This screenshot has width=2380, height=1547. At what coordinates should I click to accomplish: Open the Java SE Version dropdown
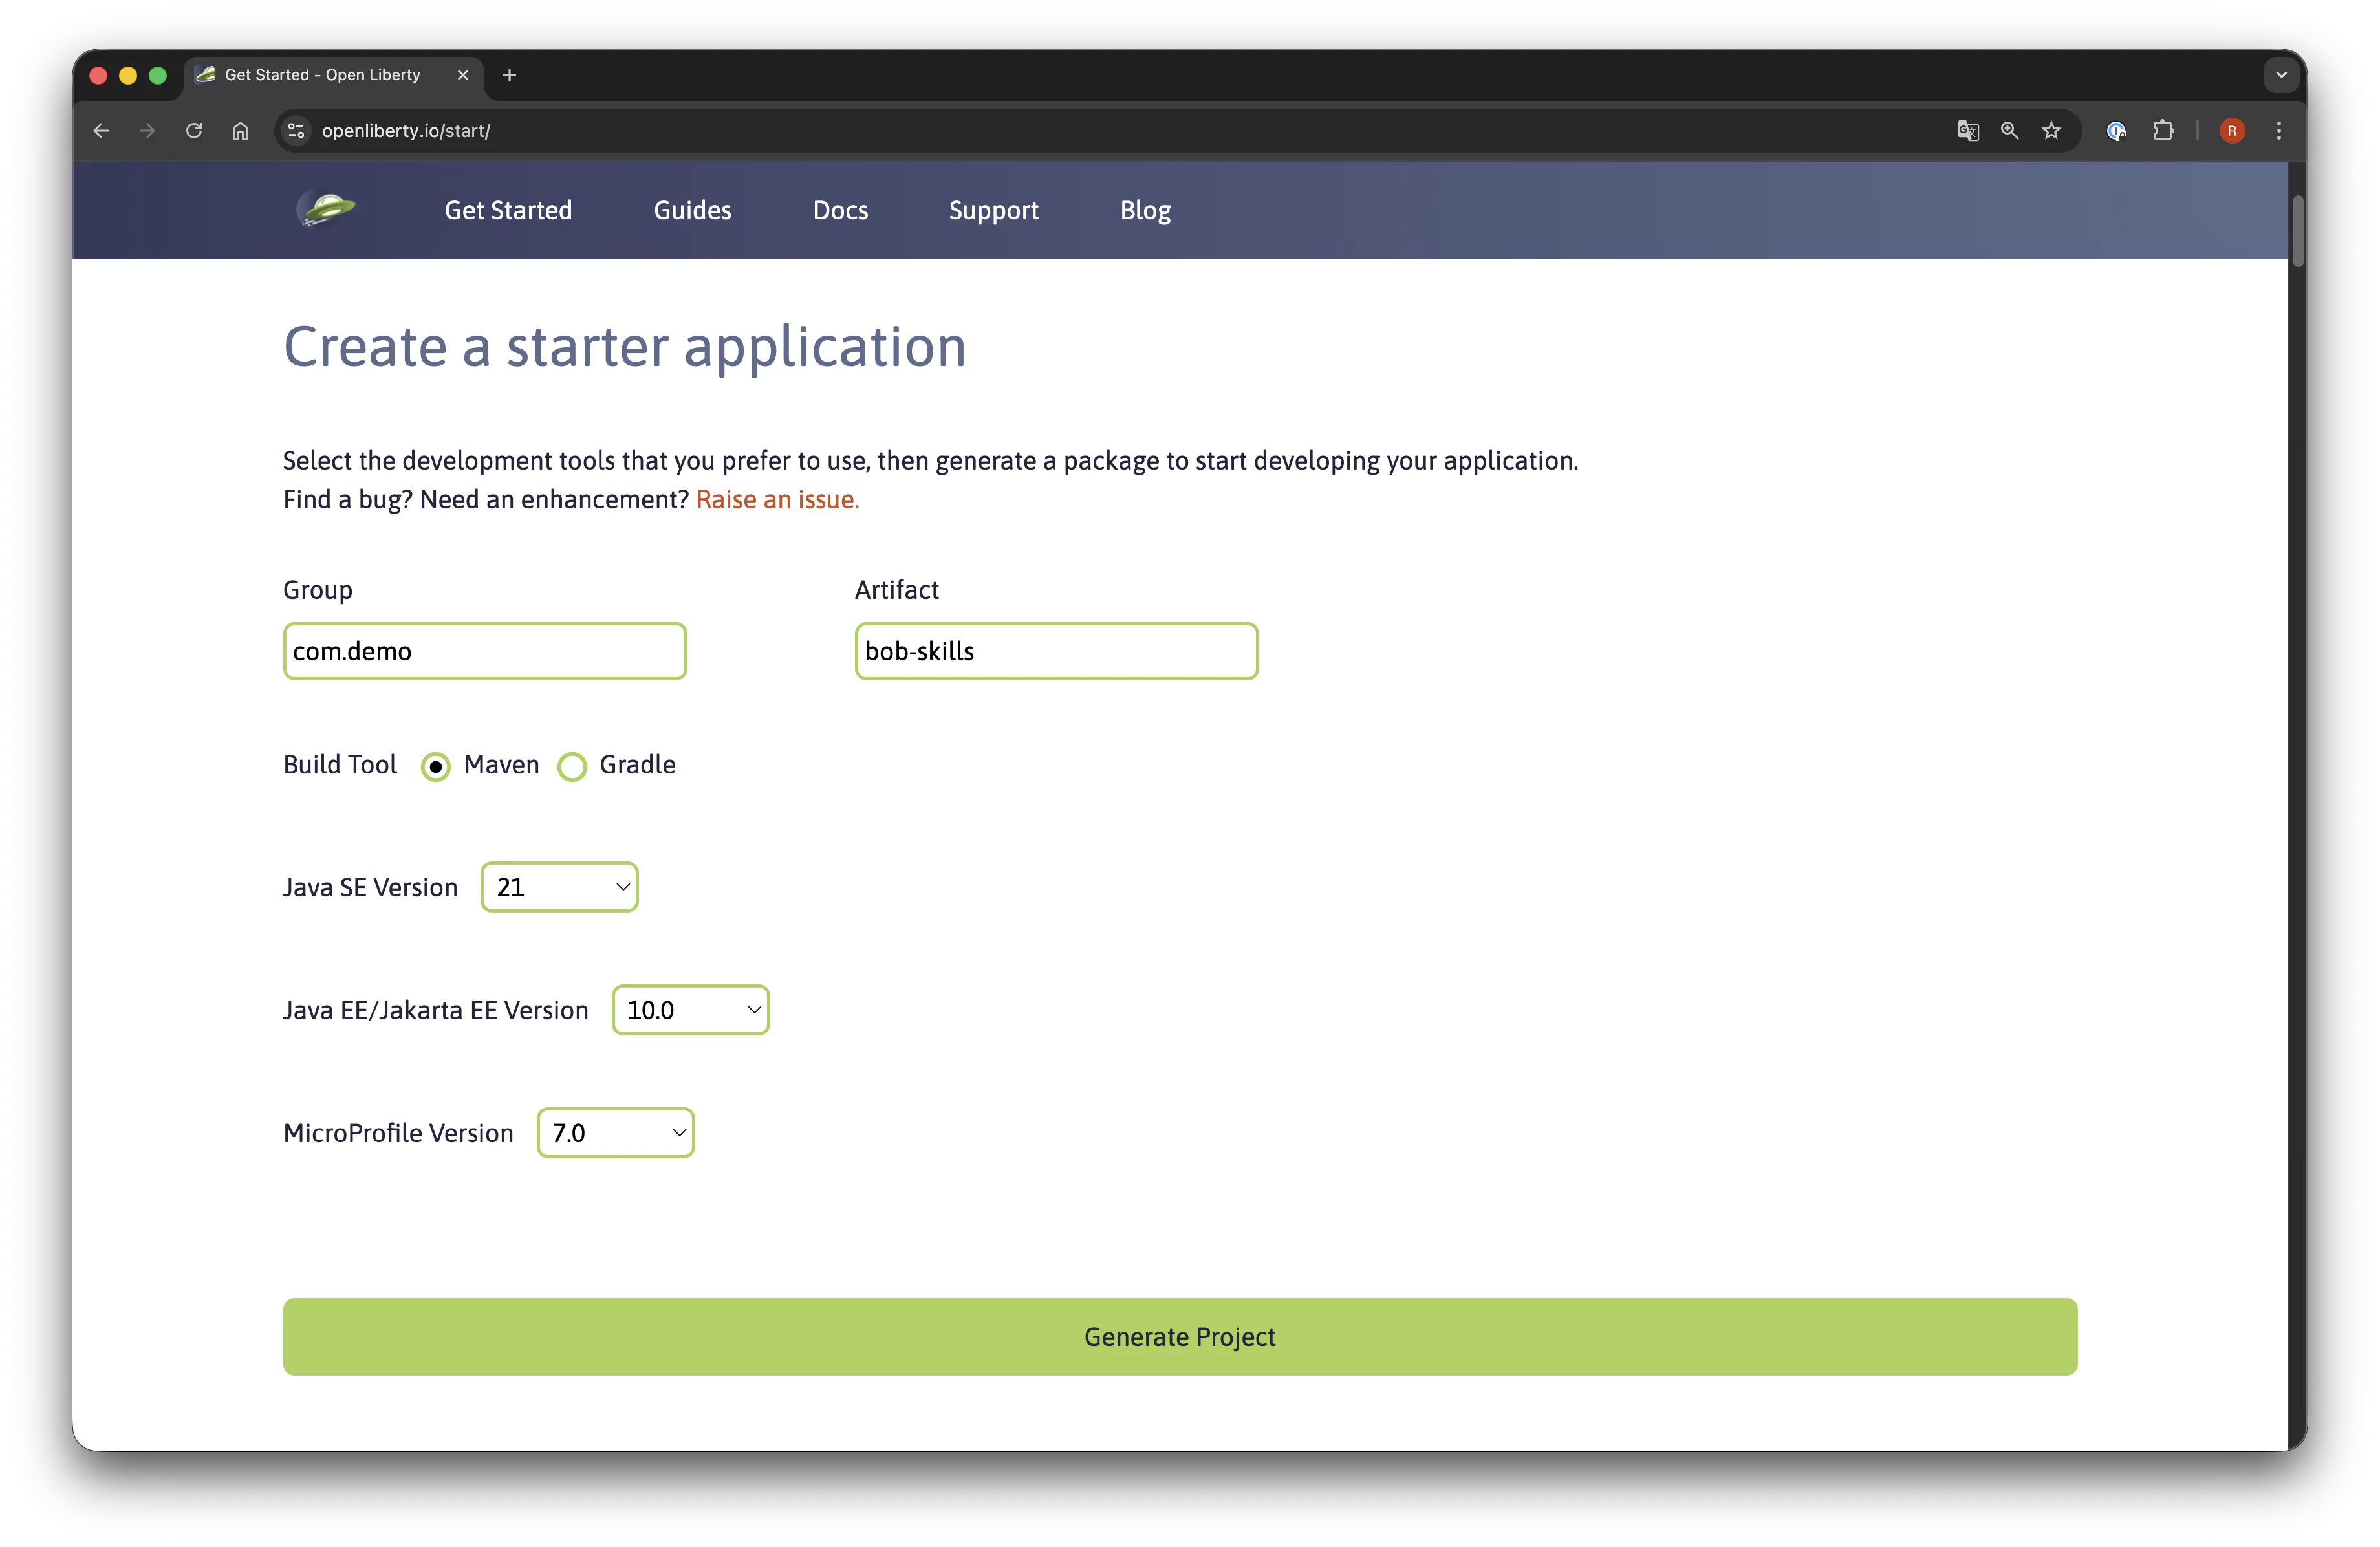(560, 887)
